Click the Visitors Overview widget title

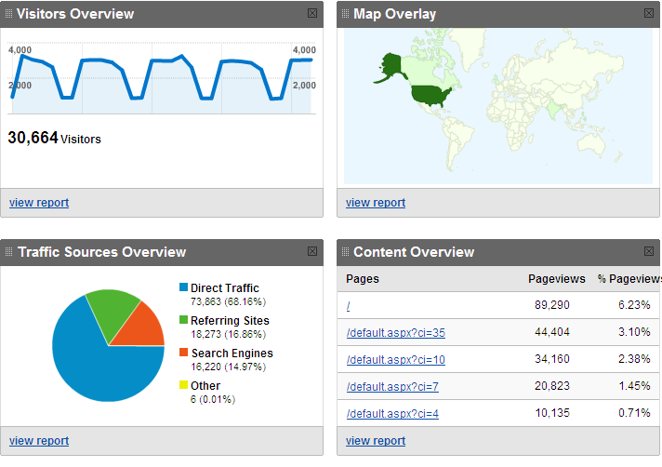coord(75,14)
